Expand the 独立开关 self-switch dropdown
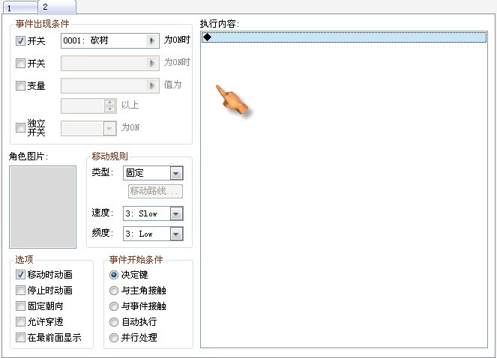This screenshot has width=497, height=358. 109,128
